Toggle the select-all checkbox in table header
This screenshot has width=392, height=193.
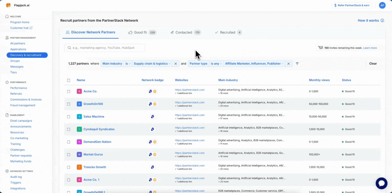point(69,80)
